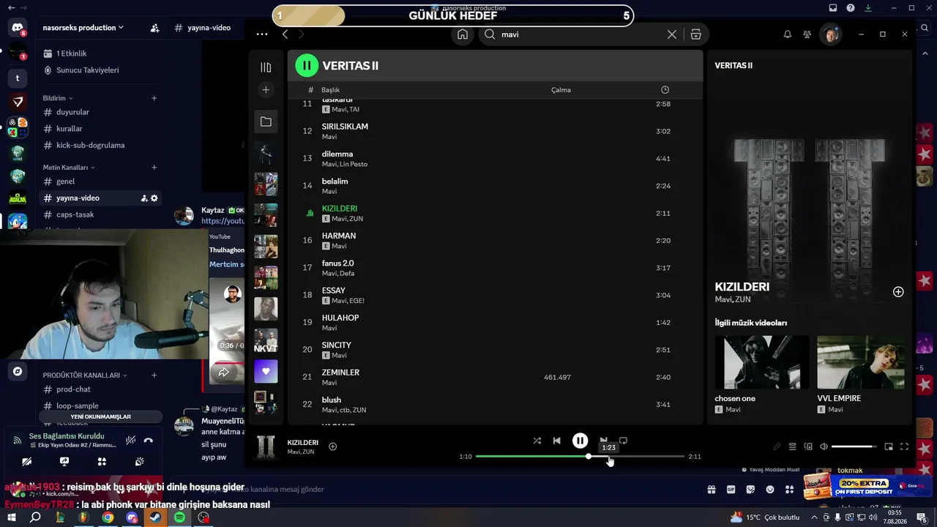Go to Spotify Home
This screenshot has height=527, width=937.
coord(463,34)
